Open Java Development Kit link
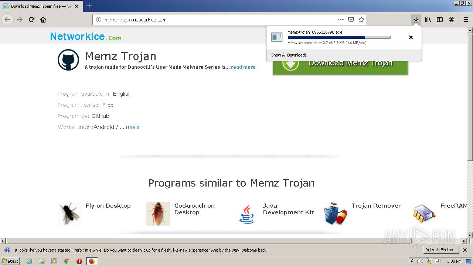 pos(288,209)
